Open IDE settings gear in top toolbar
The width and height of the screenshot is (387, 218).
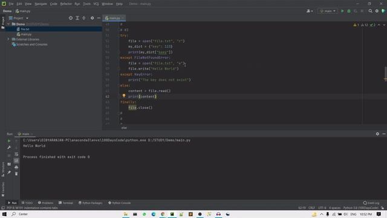(377, 11)
